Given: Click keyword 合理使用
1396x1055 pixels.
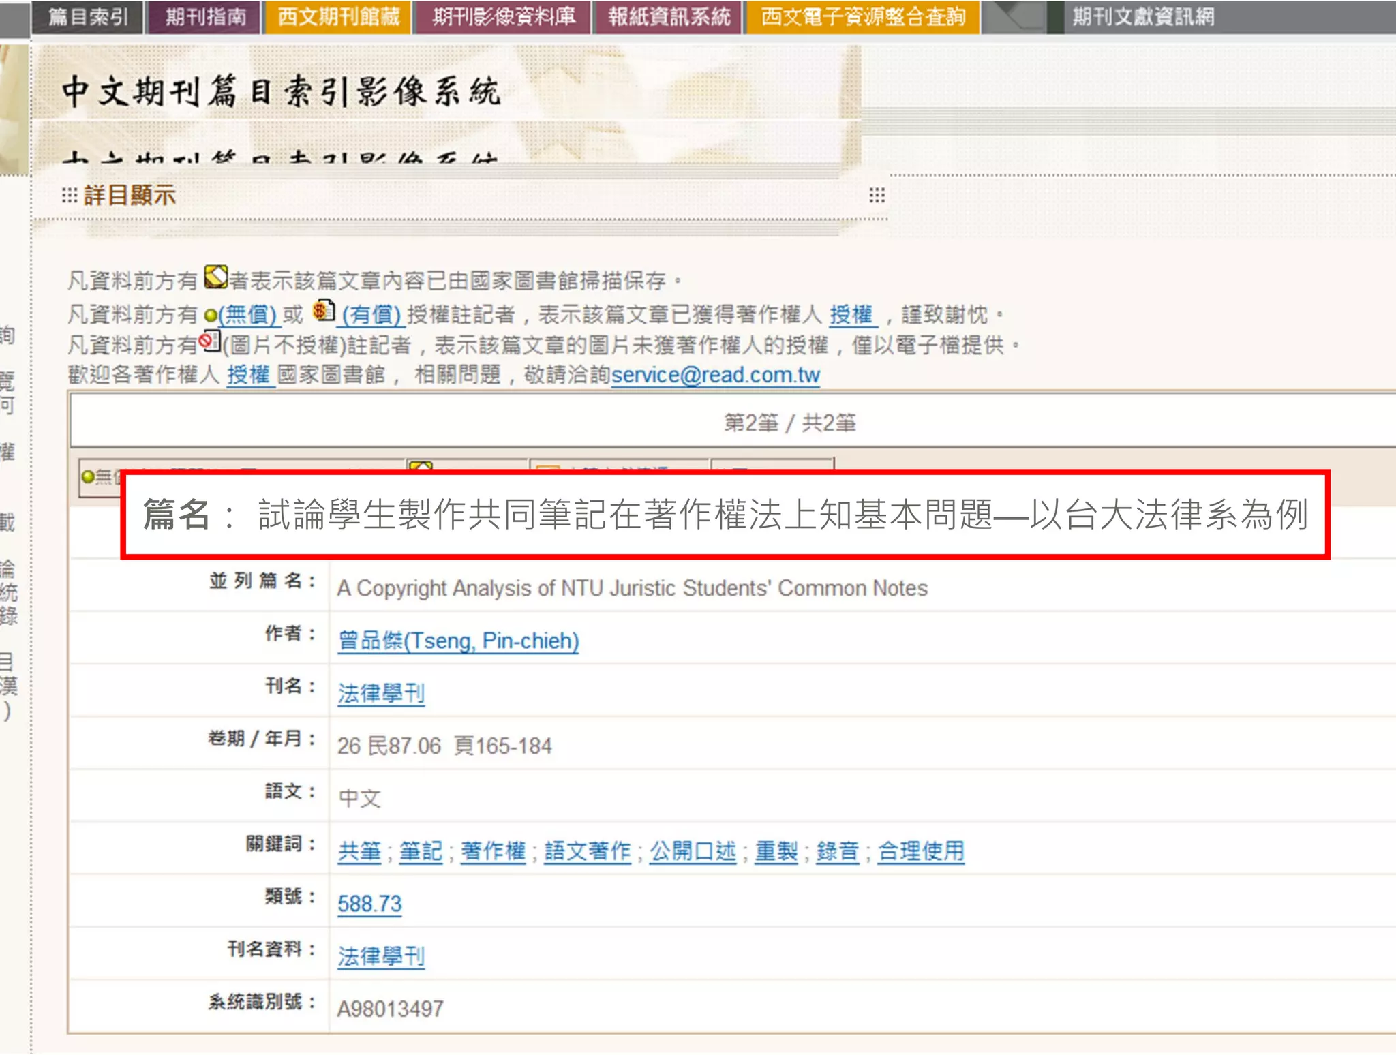Looking at the screenshot, I should (x=921, y=851).
